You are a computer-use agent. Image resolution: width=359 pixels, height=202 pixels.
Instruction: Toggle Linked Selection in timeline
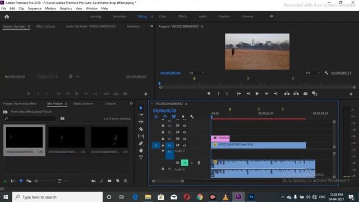pyautogui.click(x=174, y=117)
